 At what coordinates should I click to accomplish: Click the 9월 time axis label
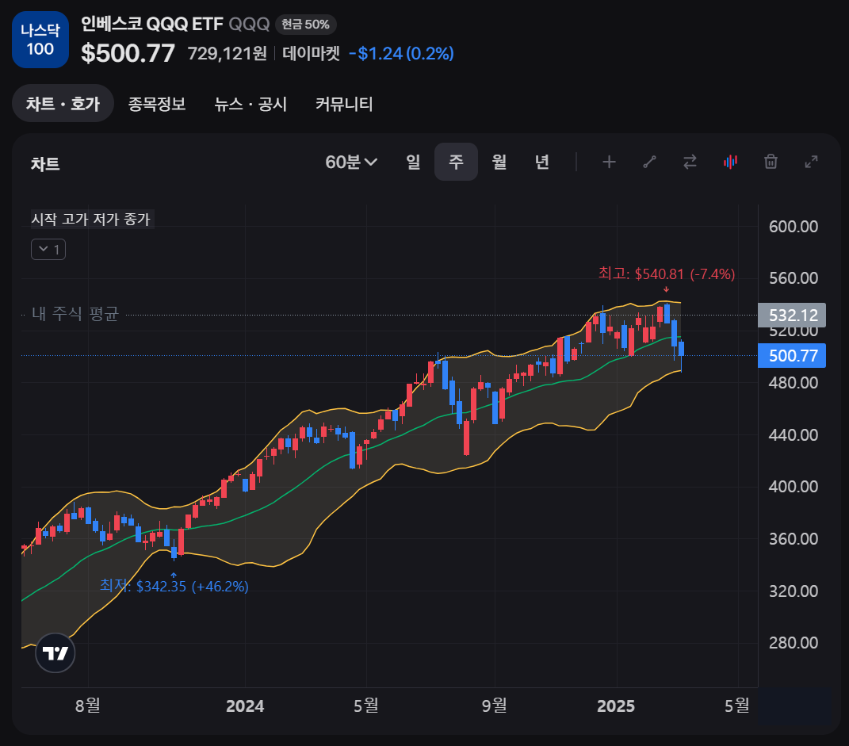coord(495,706)
